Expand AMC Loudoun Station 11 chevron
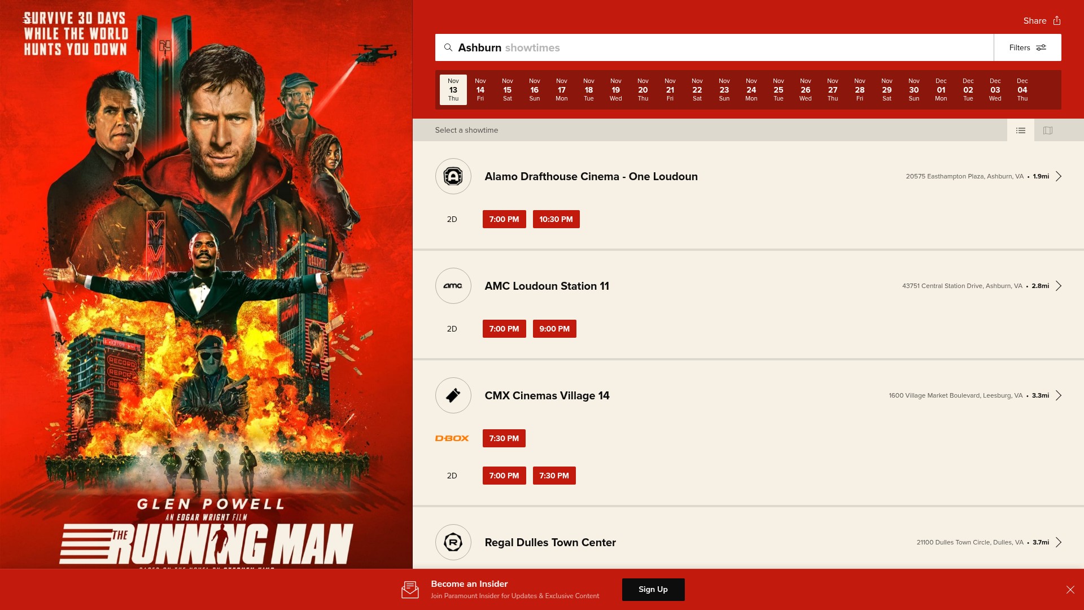1084x610 pixels. point(1059,286)
